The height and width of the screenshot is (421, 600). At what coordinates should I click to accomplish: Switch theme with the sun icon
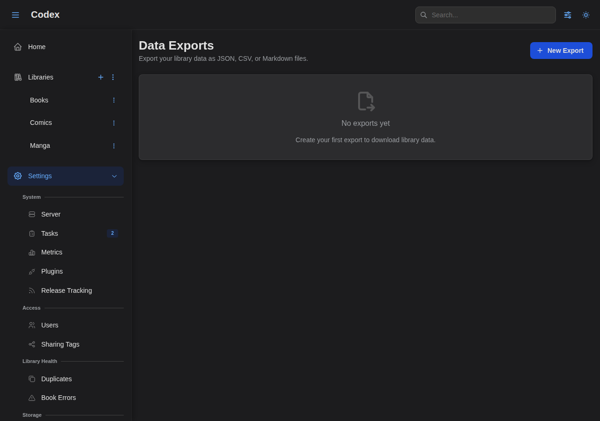coord(586,15)
